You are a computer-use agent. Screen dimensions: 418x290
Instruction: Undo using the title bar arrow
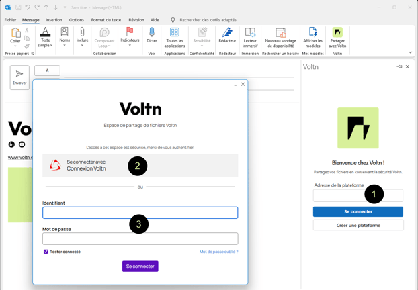[x=28, y=7]
